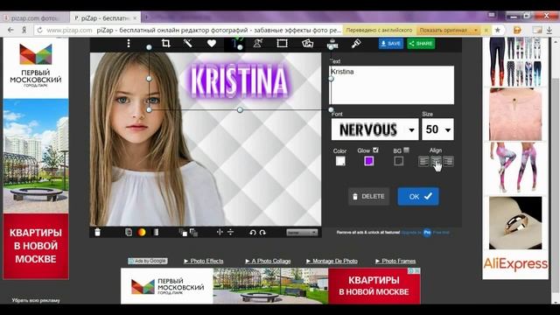
Task: Click the duplicate layer icon
Action: 129,232
